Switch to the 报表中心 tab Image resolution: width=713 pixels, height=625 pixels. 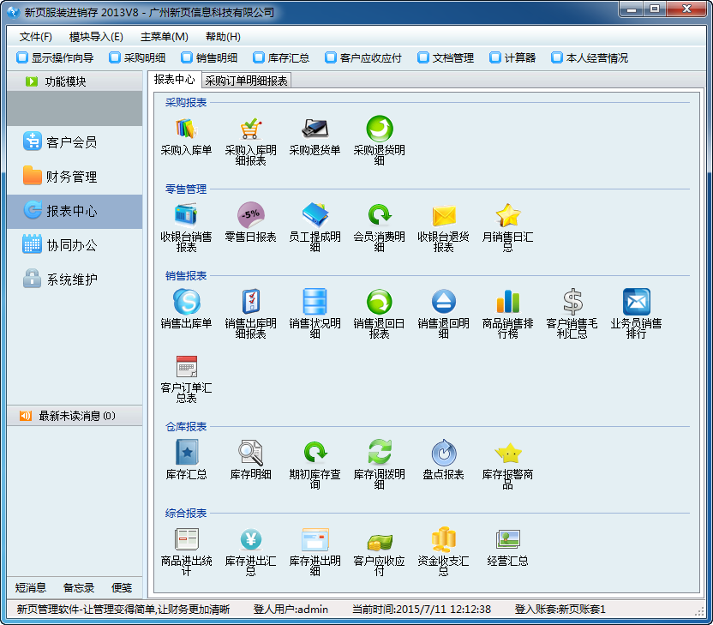[174, 80]
